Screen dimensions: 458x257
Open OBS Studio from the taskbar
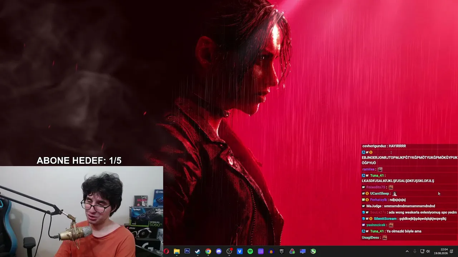[x=229, y=251]
